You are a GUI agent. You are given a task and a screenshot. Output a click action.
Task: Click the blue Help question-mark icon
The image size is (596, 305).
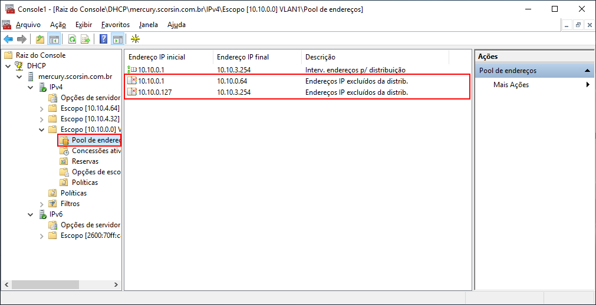pyautogui.click(x=103, y=39)
